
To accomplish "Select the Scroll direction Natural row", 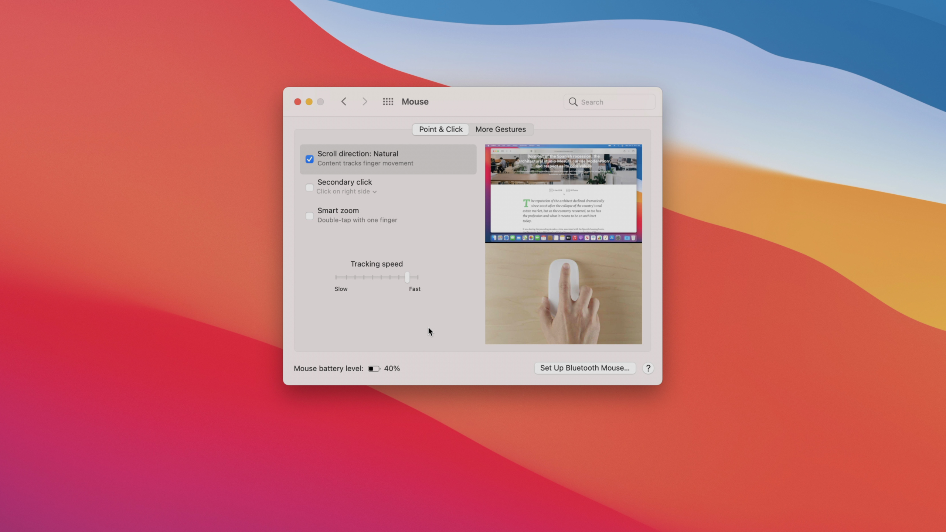I will pyautogui.click(x=388, y=158).
